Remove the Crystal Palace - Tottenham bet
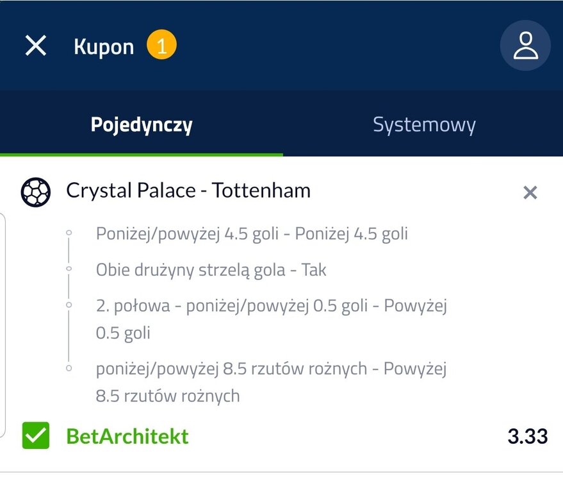 [x=530, y=192]
